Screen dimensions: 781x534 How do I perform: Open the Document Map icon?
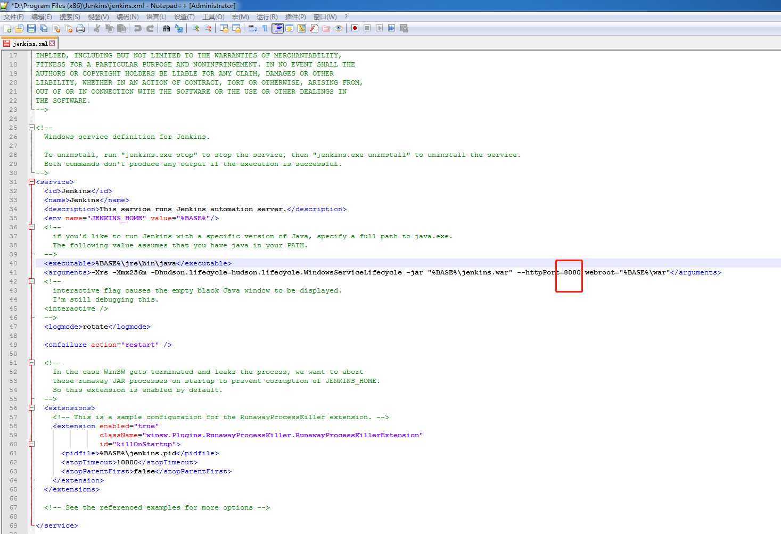302,28
